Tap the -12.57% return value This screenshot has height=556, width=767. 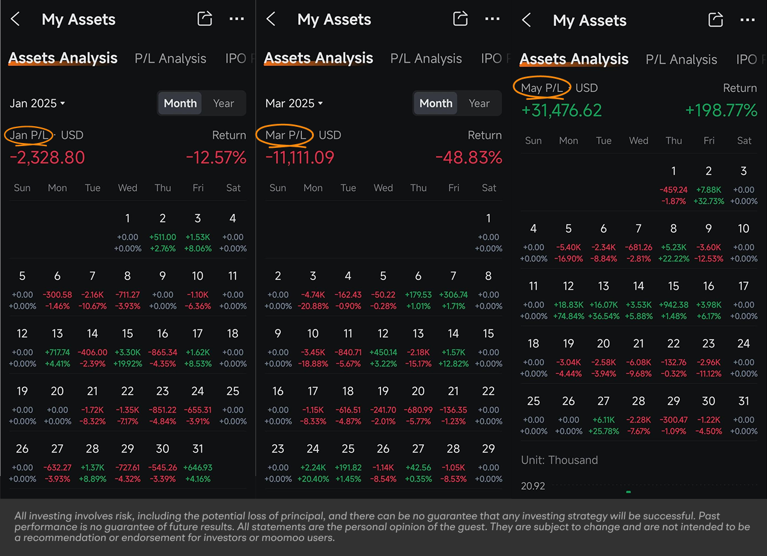coord(216,157)
